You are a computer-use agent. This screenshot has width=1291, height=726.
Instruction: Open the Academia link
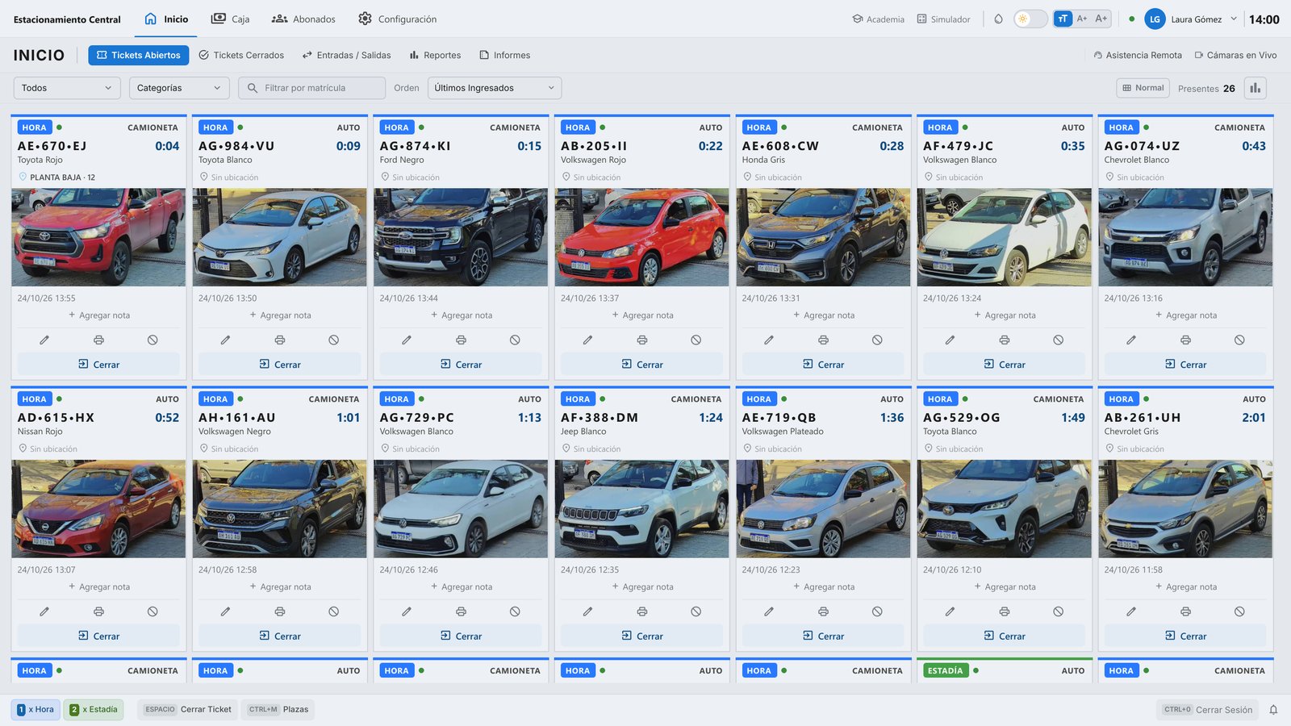878,19
